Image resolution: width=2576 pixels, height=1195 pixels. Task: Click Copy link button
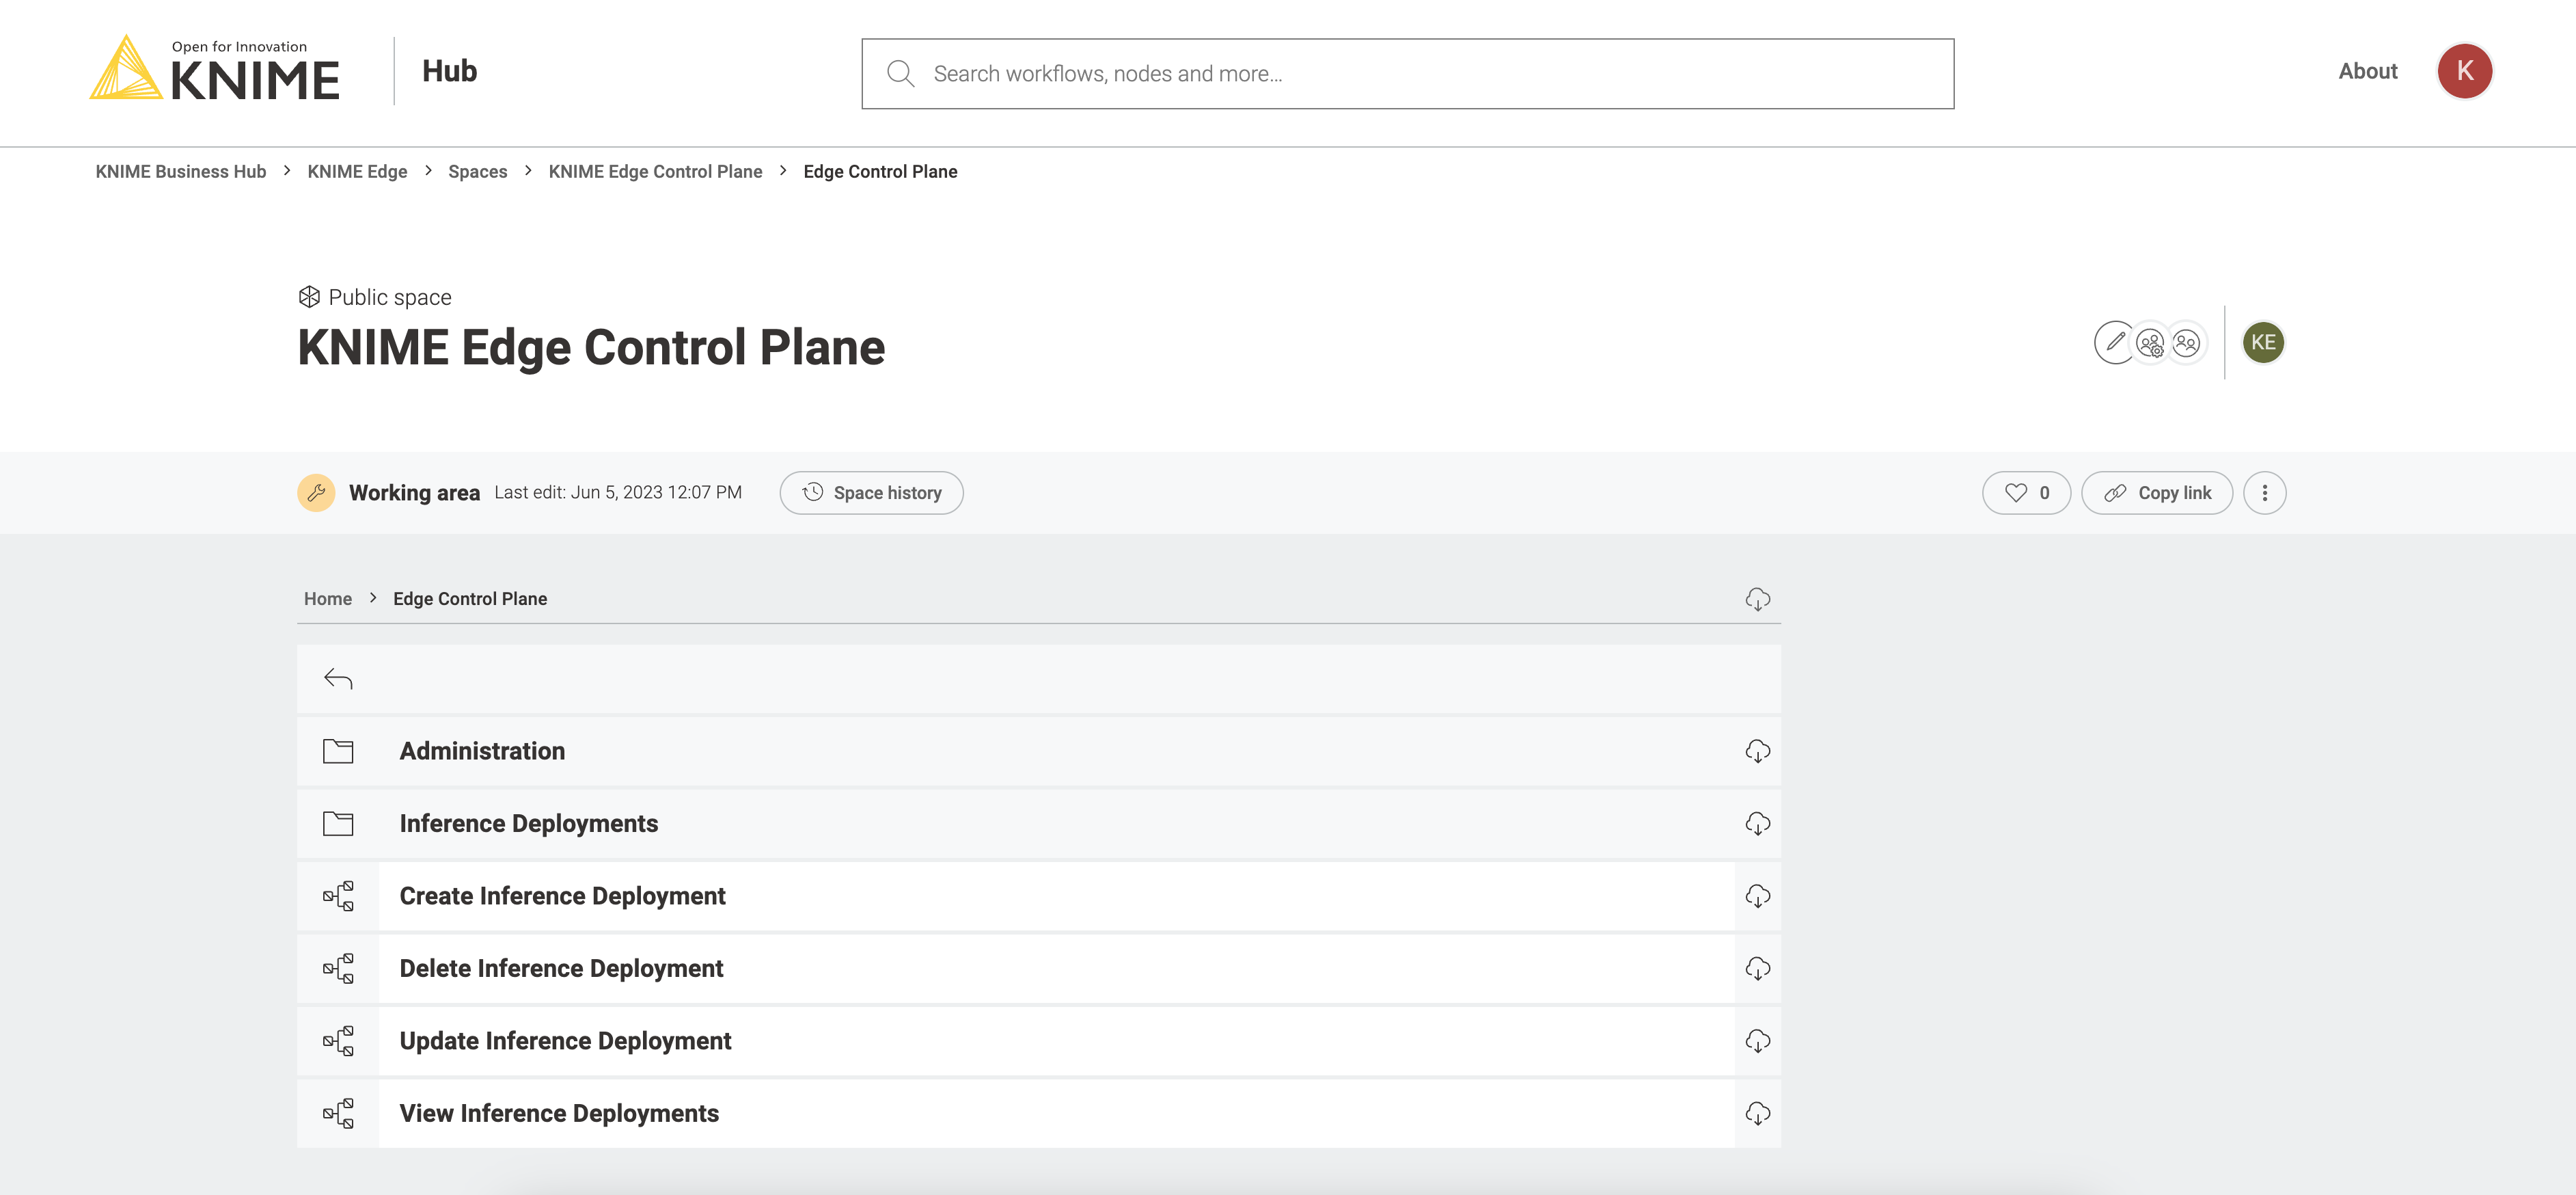coord(2157,492)
